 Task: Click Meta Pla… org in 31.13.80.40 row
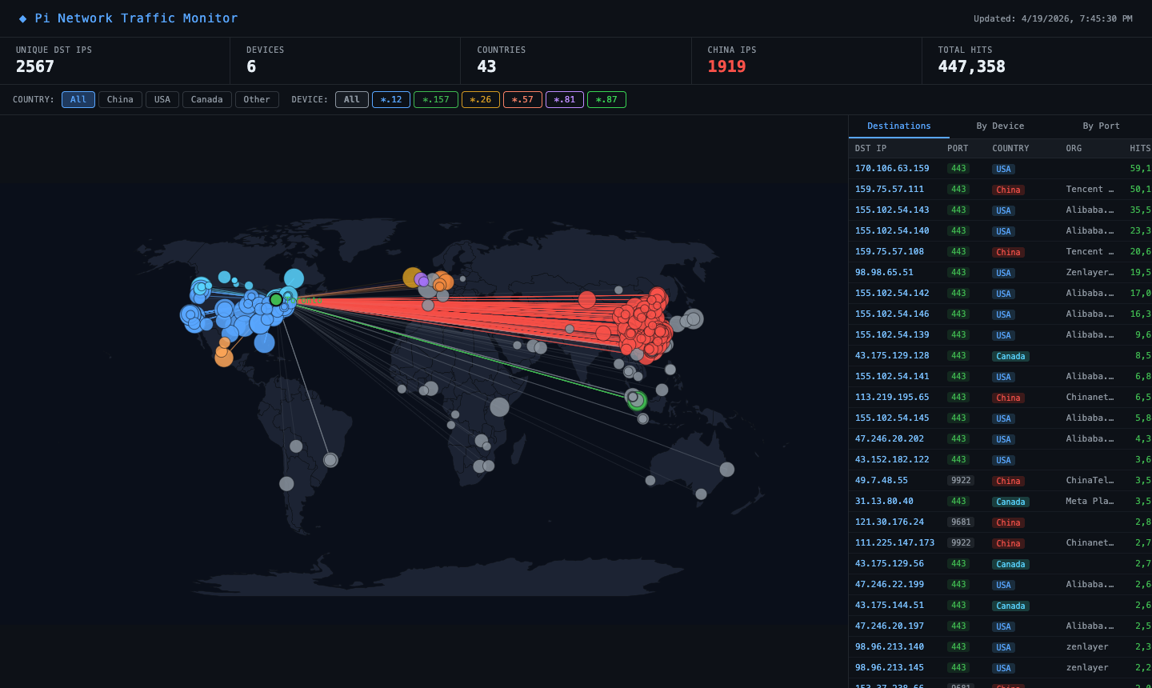coord(1090,502)
